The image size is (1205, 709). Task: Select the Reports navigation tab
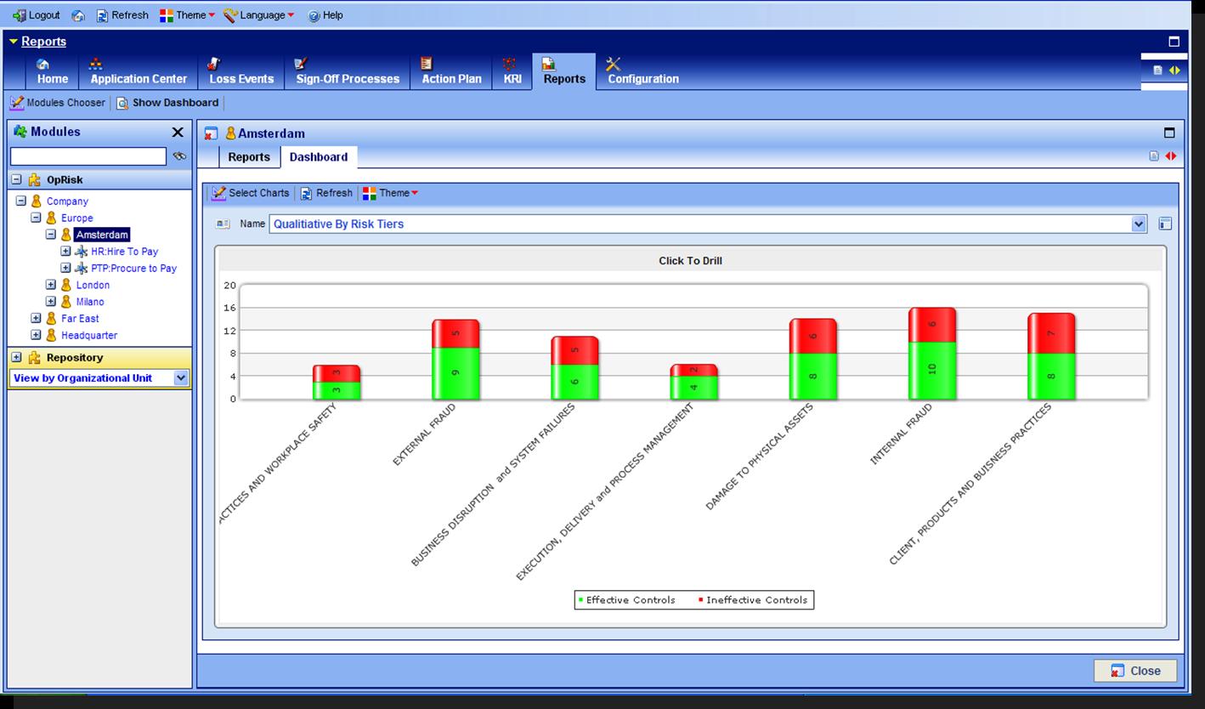(x=565, y=71)
